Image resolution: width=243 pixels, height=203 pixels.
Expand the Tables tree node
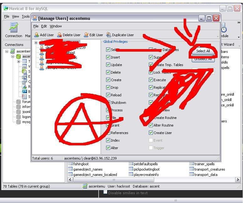pos(19,61)
